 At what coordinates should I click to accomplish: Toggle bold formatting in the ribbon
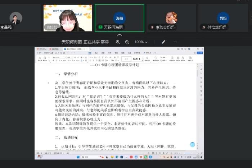53,61
